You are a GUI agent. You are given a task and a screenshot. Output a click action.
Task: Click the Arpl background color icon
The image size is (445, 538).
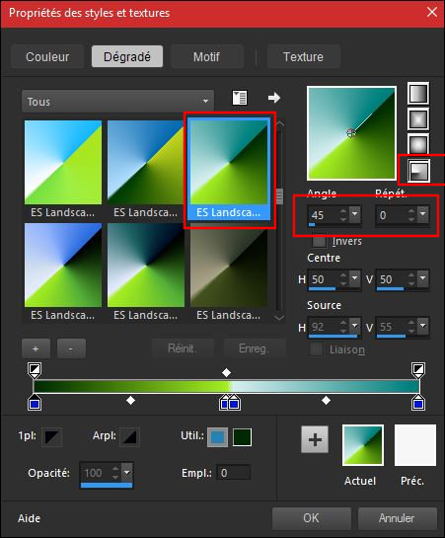[x=129, y=436]
